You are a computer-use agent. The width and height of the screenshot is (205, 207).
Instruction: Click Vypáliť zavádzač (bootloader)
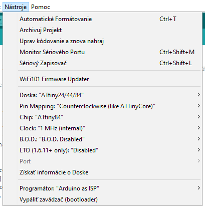point(102,199)
